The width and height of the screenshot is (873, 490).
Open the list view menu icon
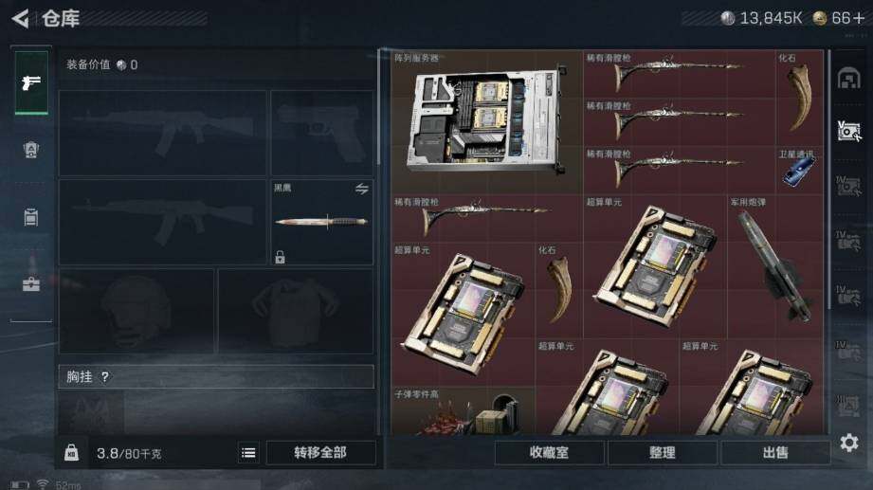pos(248,453)
